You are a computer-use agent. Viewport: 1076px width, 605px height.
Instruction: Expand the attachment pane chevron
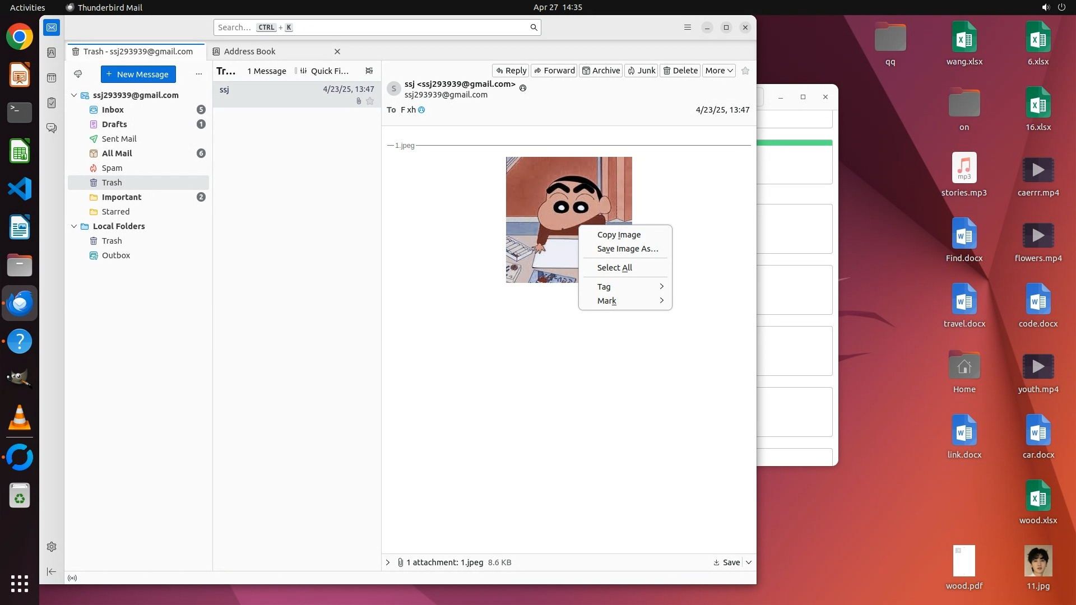click(388, 562)
